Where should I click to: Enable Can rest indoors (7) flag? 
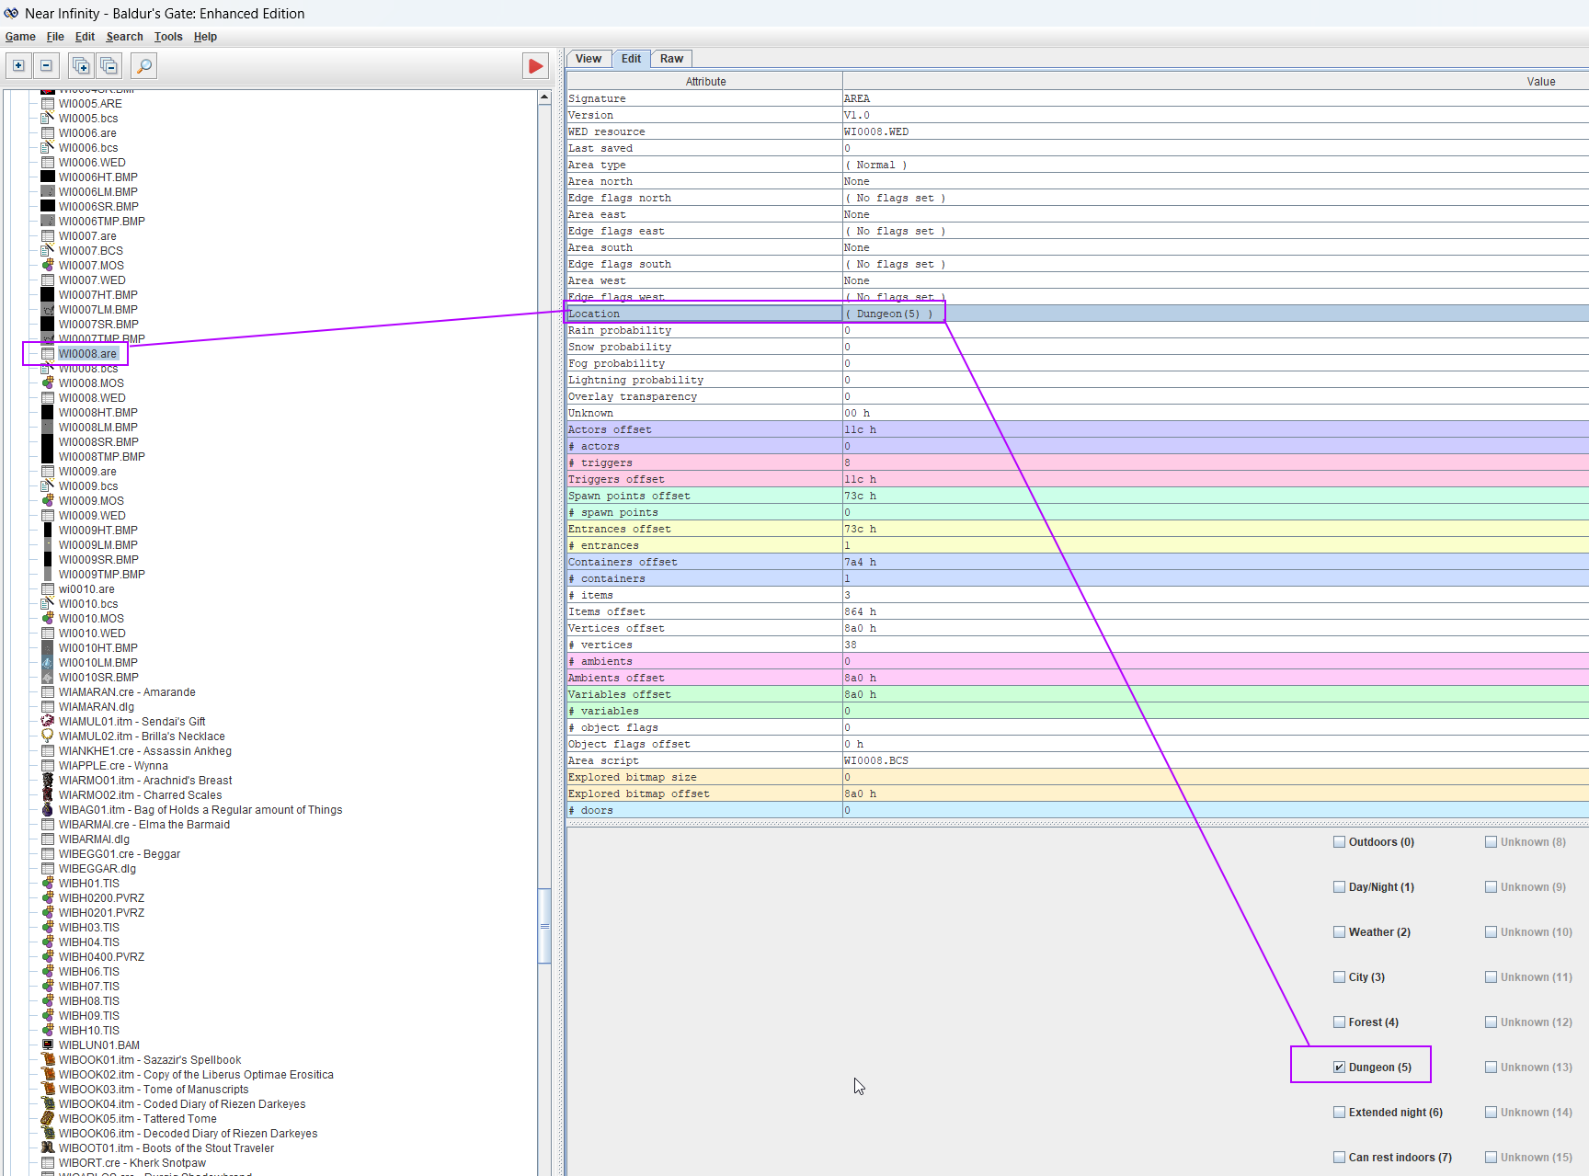point(1339,1157)
